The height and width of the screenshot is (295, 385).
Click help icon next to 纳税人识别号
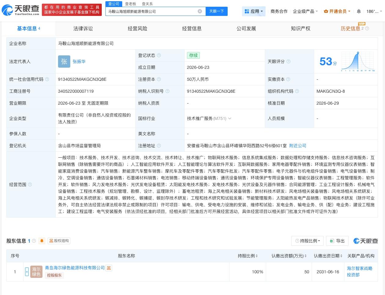pos(167,91)
